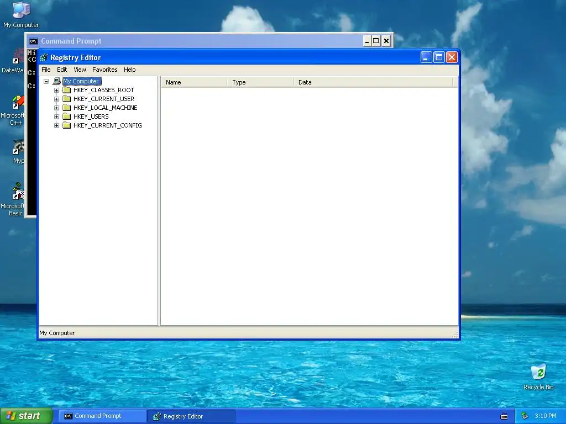Click the Command Prompt title bar icon
Screen dimensions: 566x424
click(34, 41)
